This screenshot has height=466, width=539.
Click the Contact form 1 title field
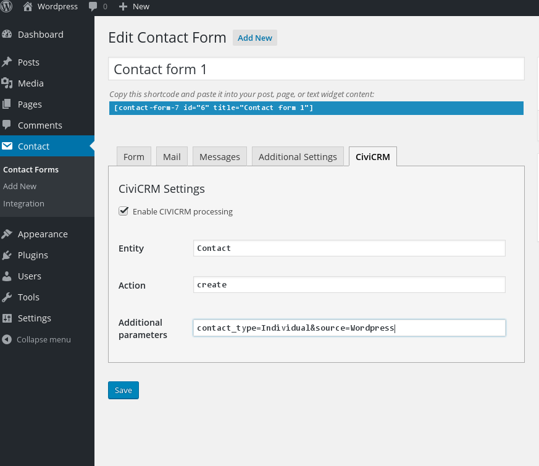[x=316, y=69]
